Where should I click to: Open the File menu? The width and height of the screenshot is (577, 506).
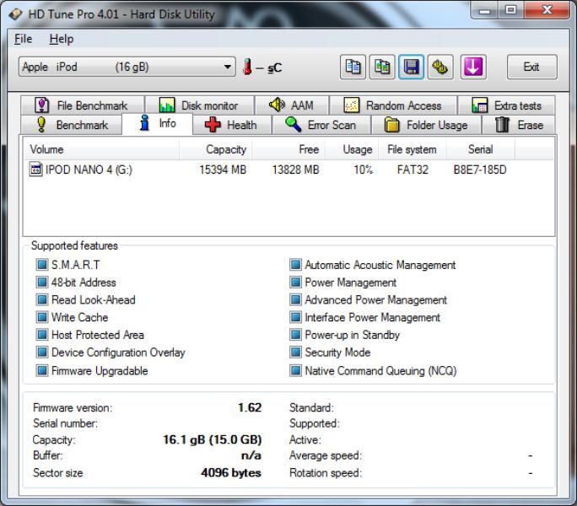coord(23,39)
